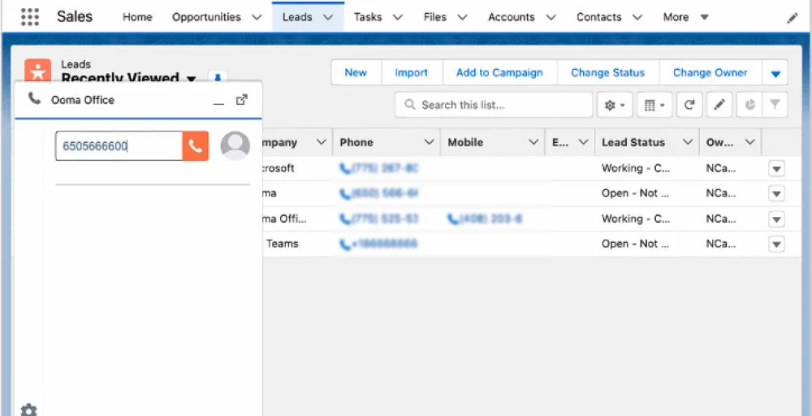Switch to the Opportunities tab
Screen dimensions: 812x416
pyautogui.click(x=206, y=17)
